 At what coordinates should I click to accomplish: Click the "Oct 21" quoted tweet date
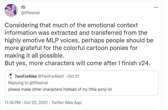73,76
